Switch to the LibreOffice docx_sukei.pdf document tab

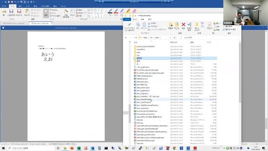(14, 23)
